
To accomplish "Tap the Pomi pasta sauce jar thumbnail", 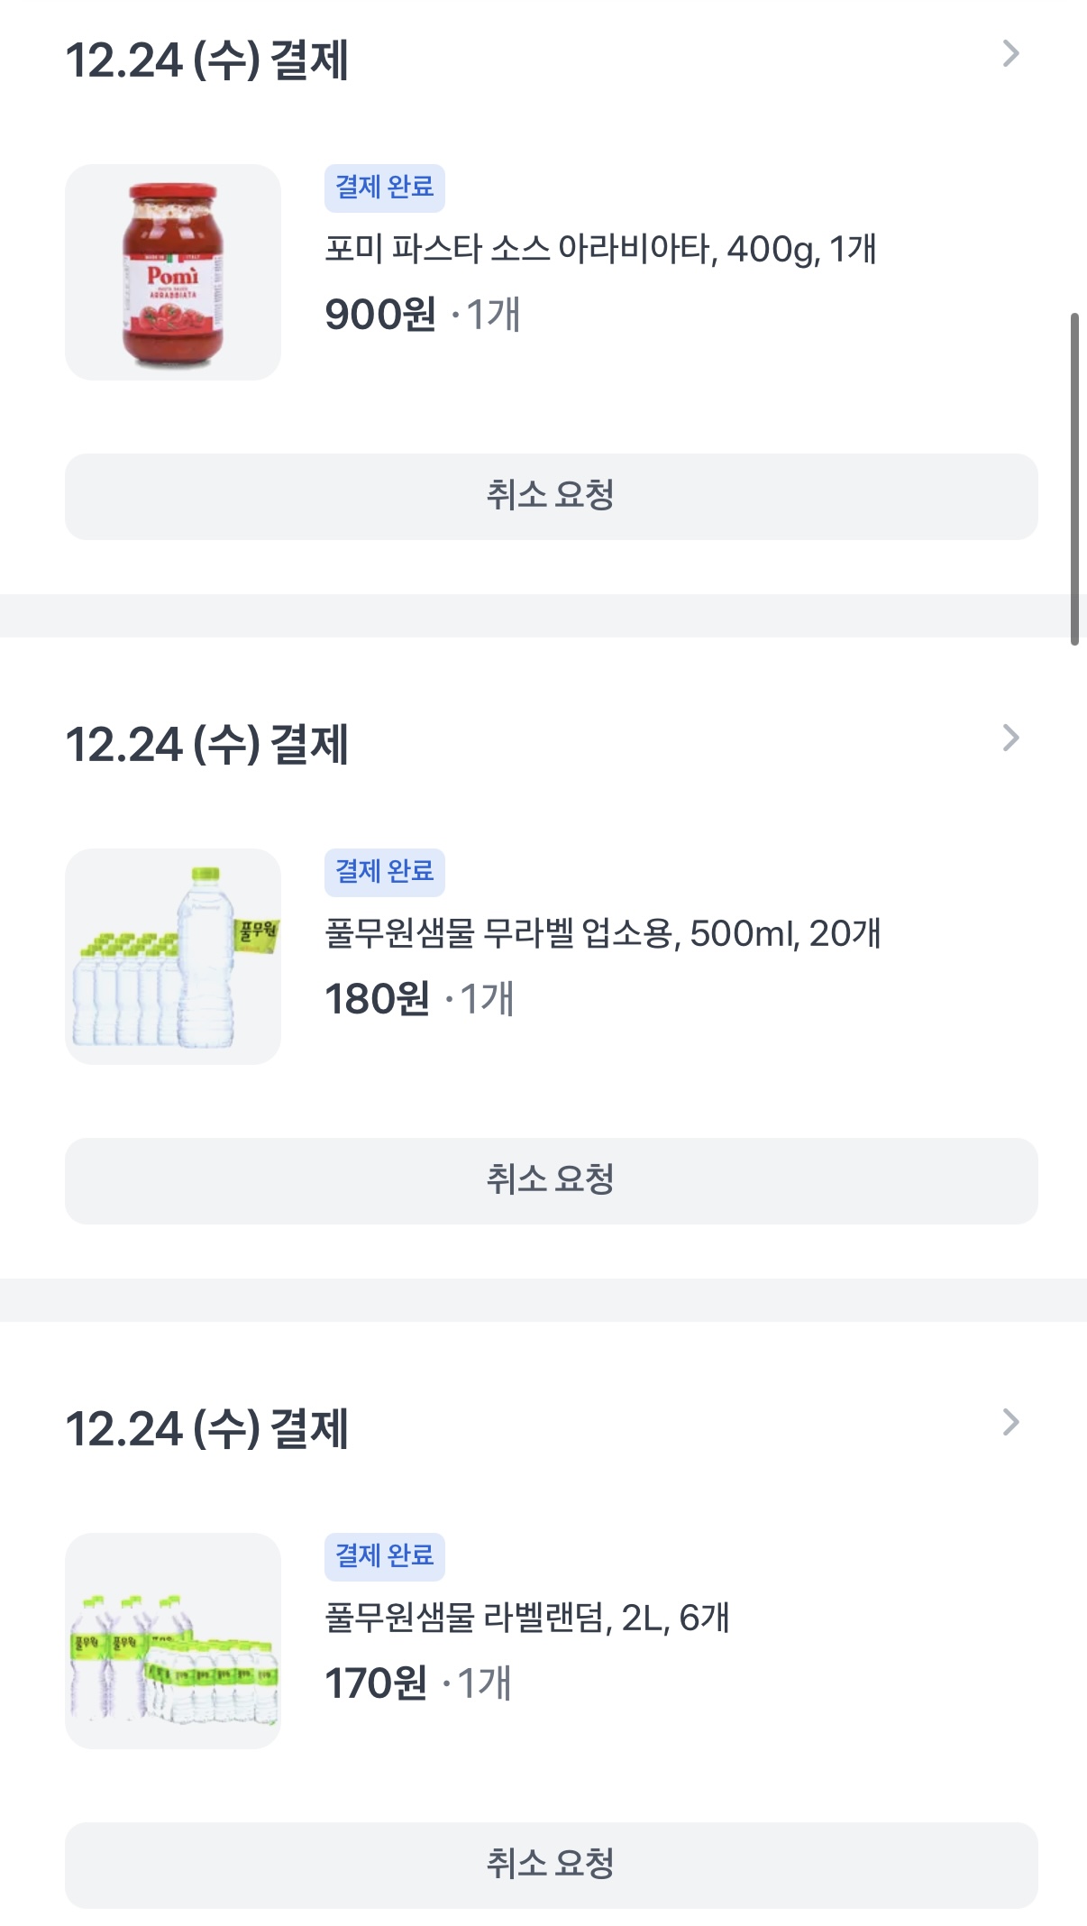I will point(173,272).
